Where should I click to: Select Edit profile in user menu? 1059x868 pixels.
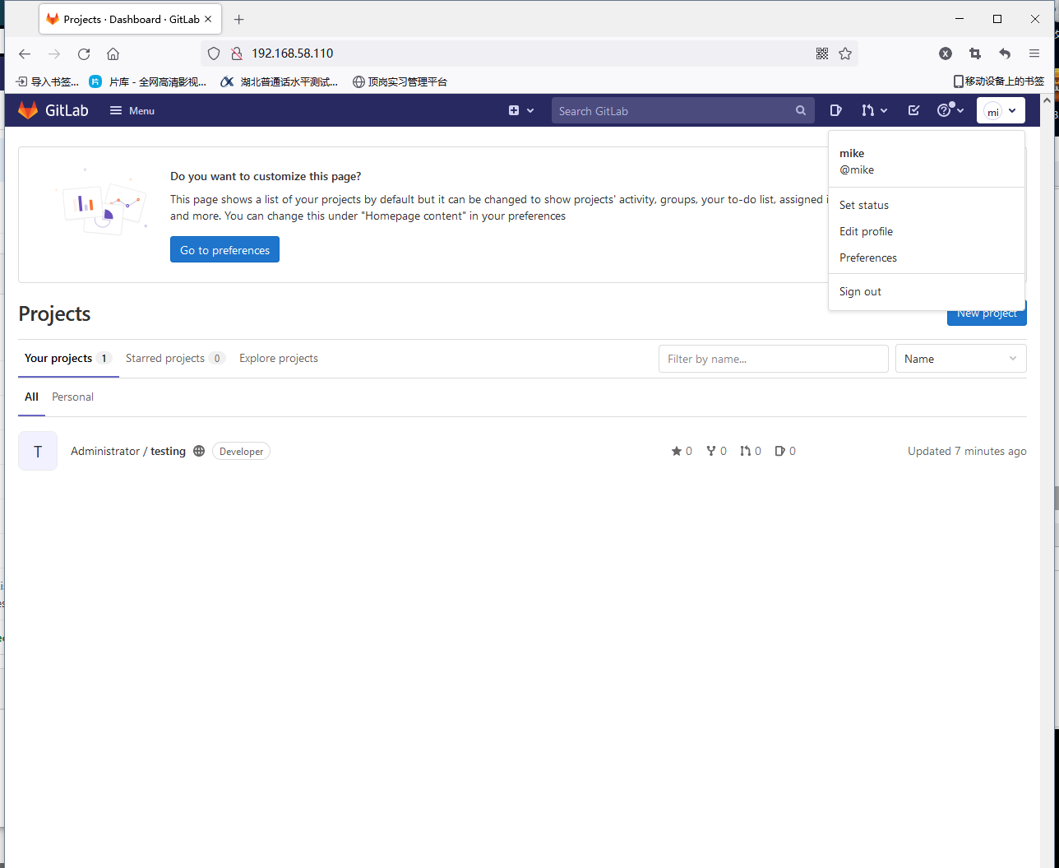click(866, 231)
